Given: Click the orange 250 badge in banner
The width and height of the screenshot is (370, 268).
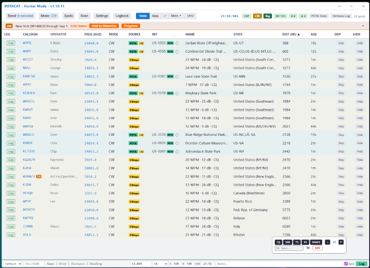Looking at the screenshot, I should [9, 26].
